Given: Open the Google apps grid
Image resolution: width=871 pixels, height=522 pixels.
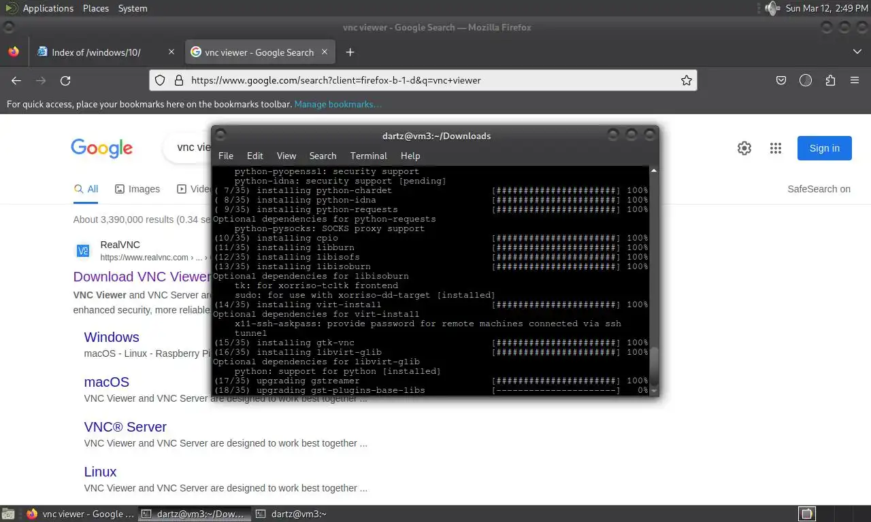Looking at the screenshot, I should coord(776,148).
